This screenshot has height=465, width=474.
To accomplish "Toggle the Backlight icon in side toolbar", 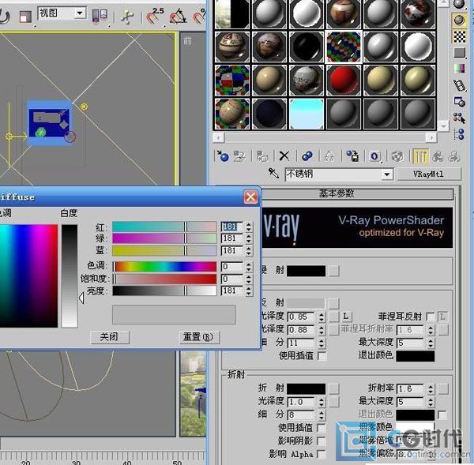I will pyautogui.click(x=460, y=21).
